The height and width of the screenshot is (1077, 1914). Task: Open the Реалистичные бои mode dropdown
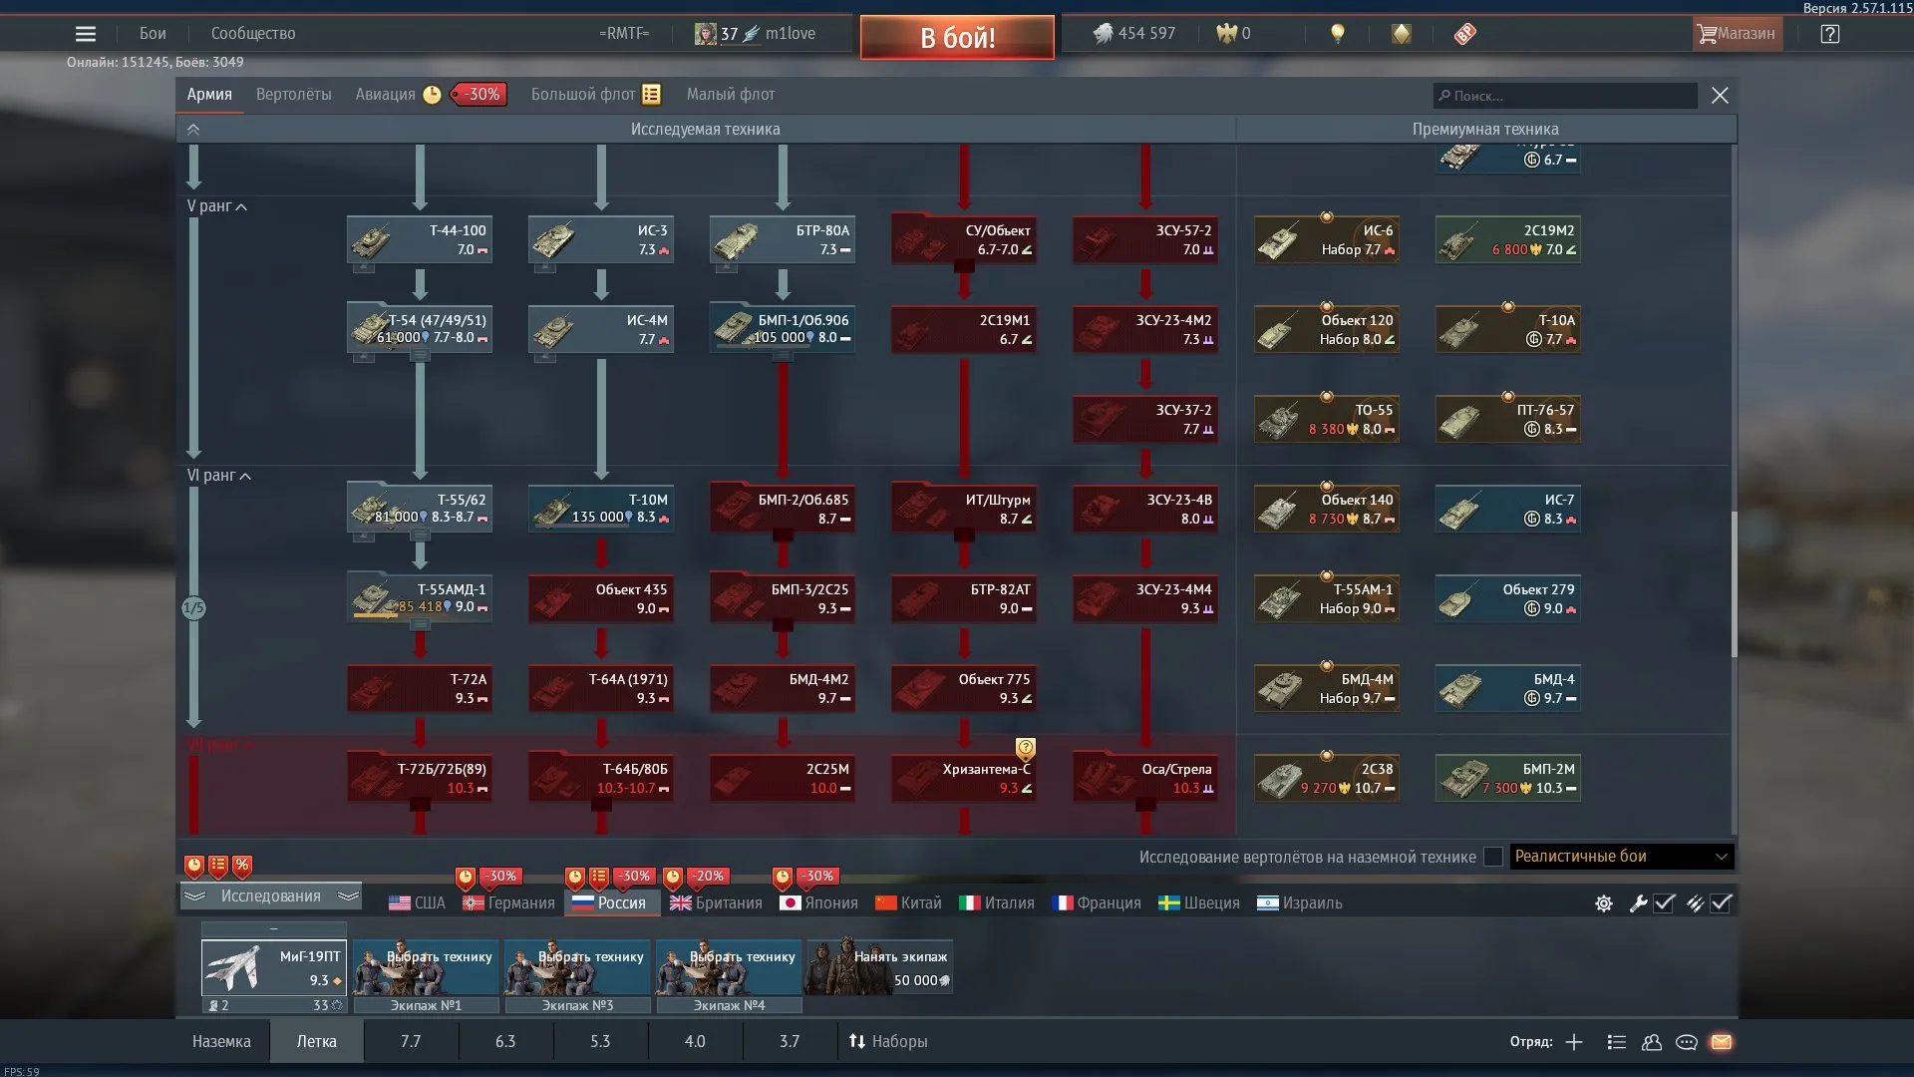(1622, 857)
